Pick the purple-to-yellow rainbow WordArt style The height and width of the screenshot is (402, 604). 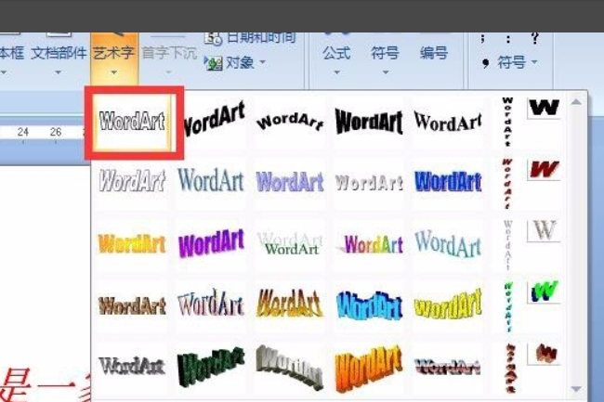[x=370, y=244]
